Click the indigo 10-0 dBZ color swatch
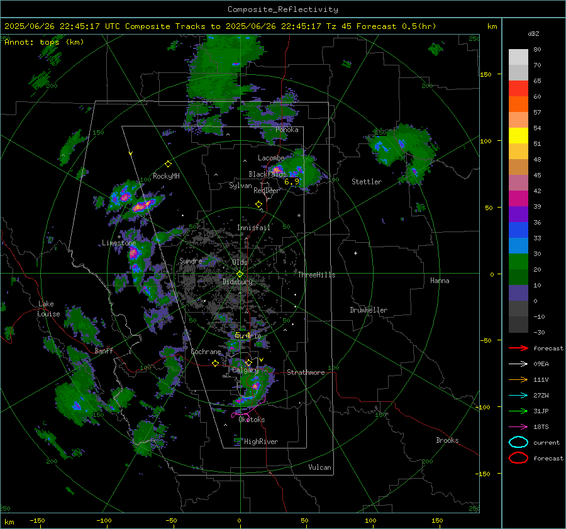The width and height of the screenshot is (566, 529). point(518,293)
